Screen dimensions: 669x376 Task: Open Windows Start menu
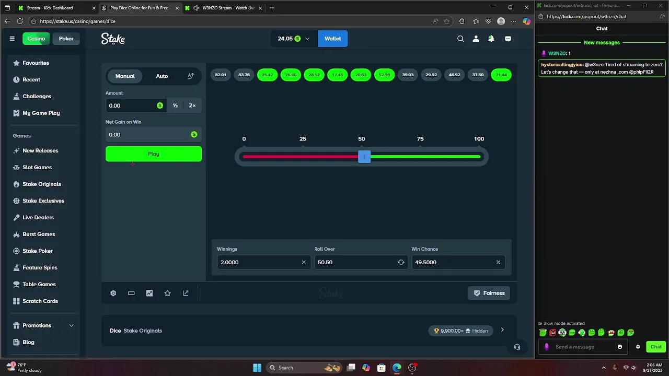point(257,368)
